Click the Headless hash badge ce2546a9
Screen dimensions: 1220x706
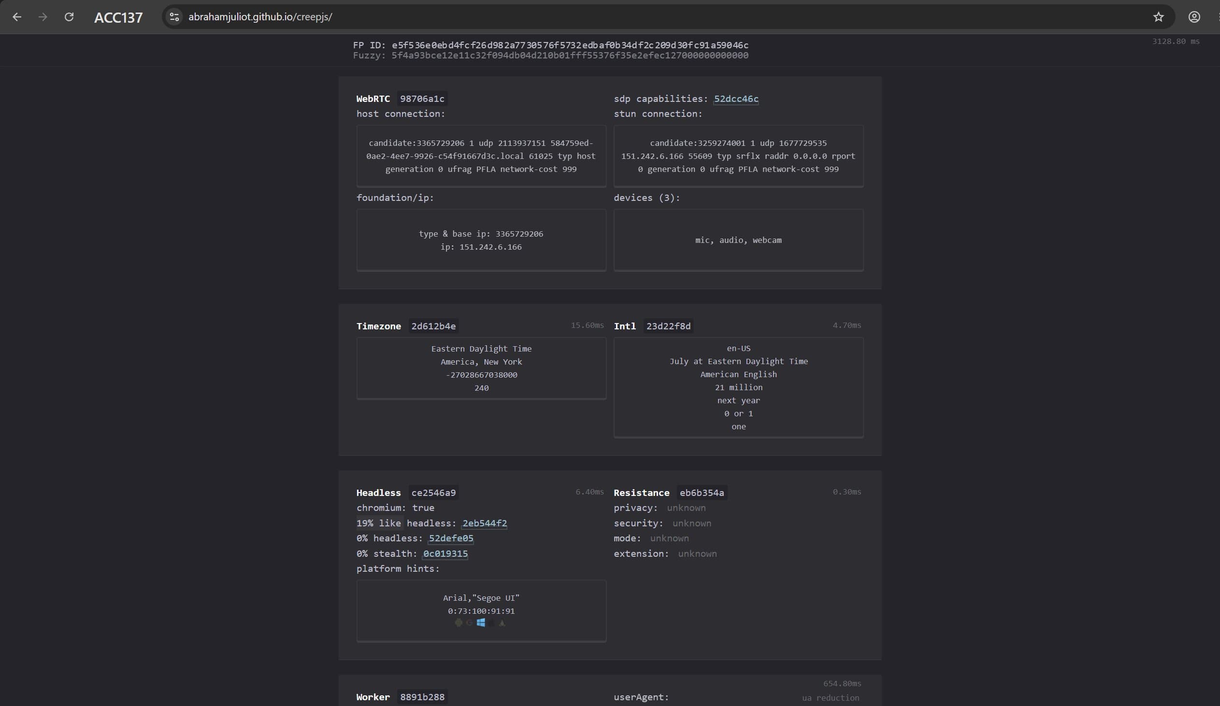[x=433, y=493]
